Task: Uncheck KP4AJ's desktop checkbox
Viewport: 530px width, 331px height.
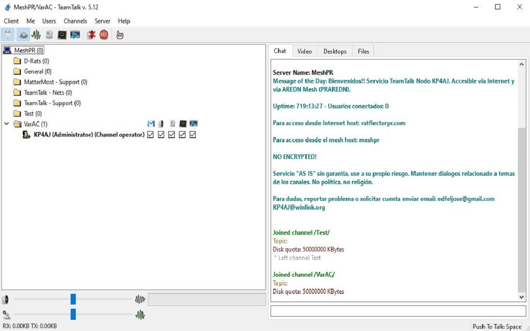Action: click(x=182, y=134)
